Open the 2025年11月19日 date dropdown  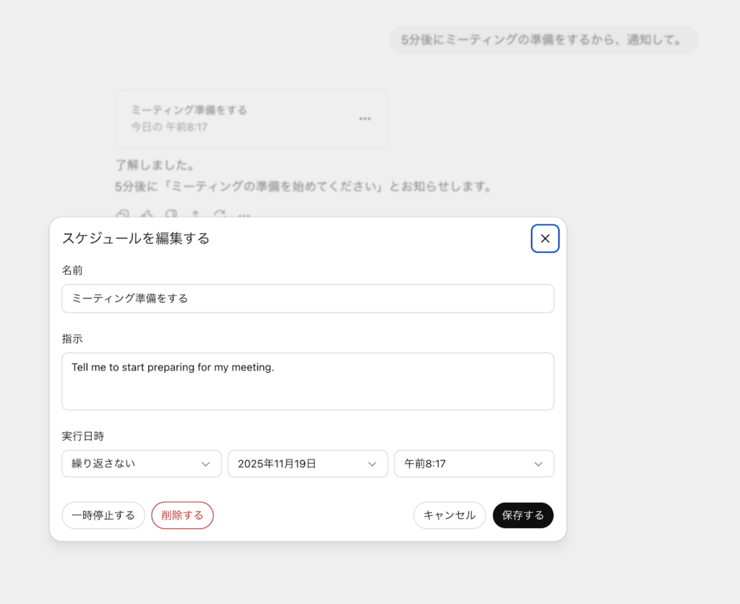(x=308, y=464)
